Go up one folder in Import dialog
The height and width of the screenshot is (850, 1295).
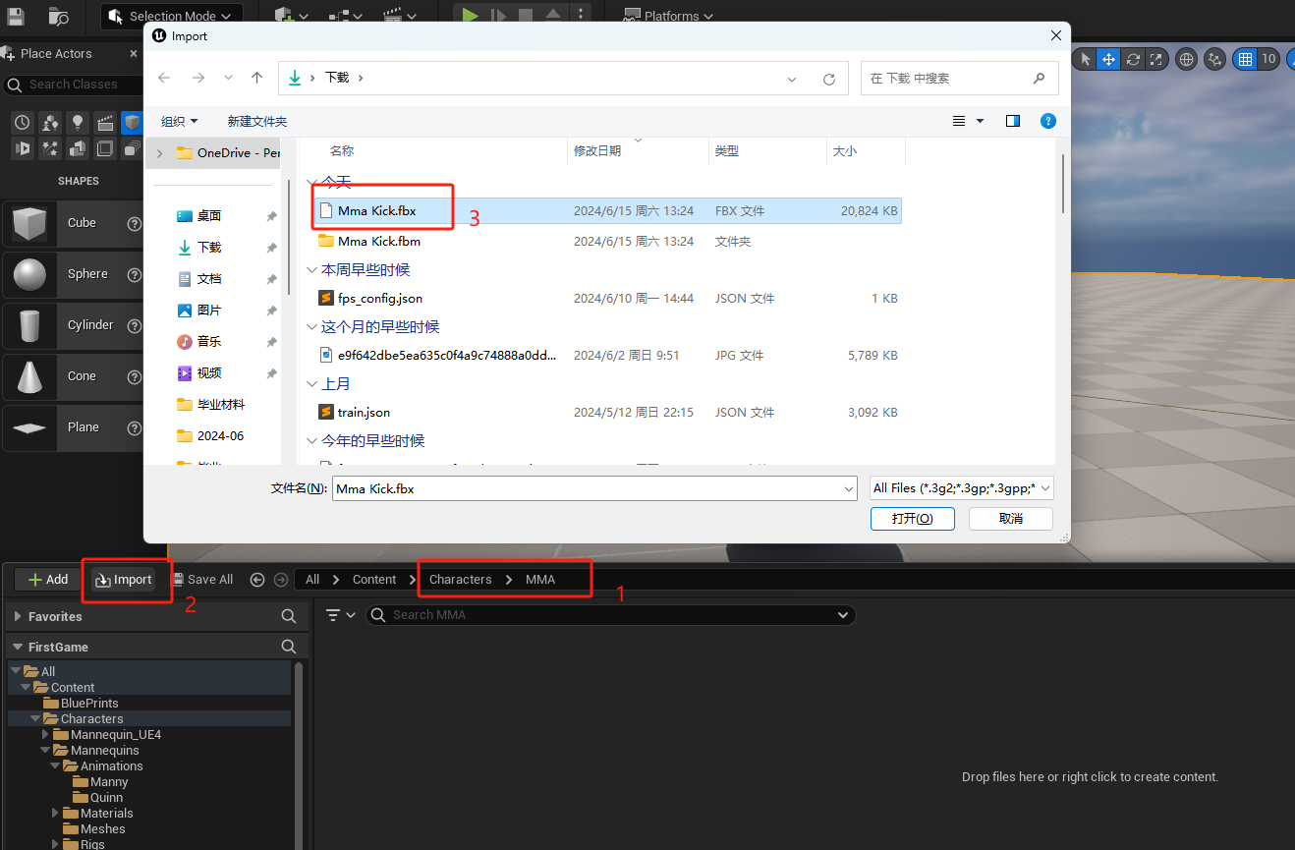[256, 78]
